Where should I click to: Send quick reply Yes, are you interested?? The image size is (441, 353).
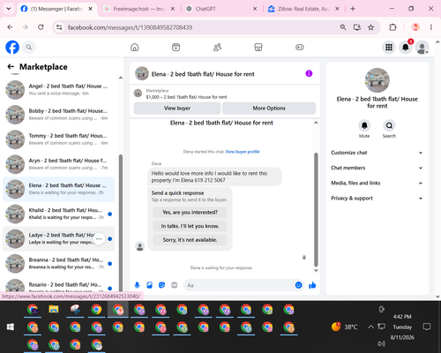click(190, 213)
